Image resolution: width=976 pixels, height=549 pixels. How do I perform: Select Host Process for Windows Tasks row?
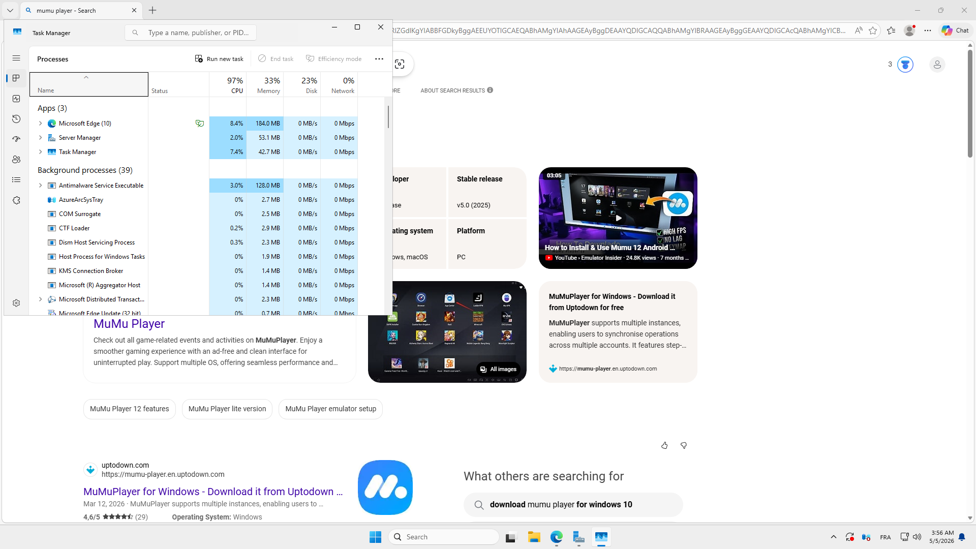click(194, 257)
